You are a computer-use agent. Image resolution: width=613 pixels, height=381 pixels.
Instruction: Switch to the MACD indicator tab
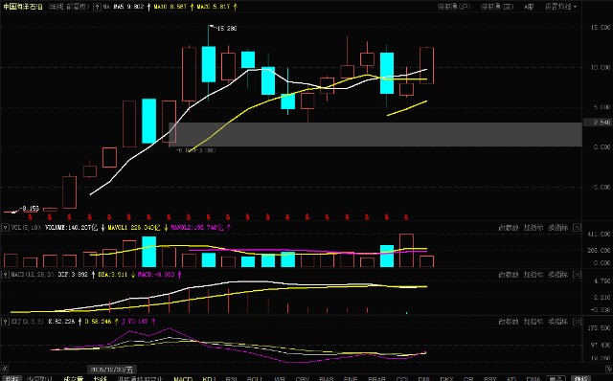coord(183,379)
